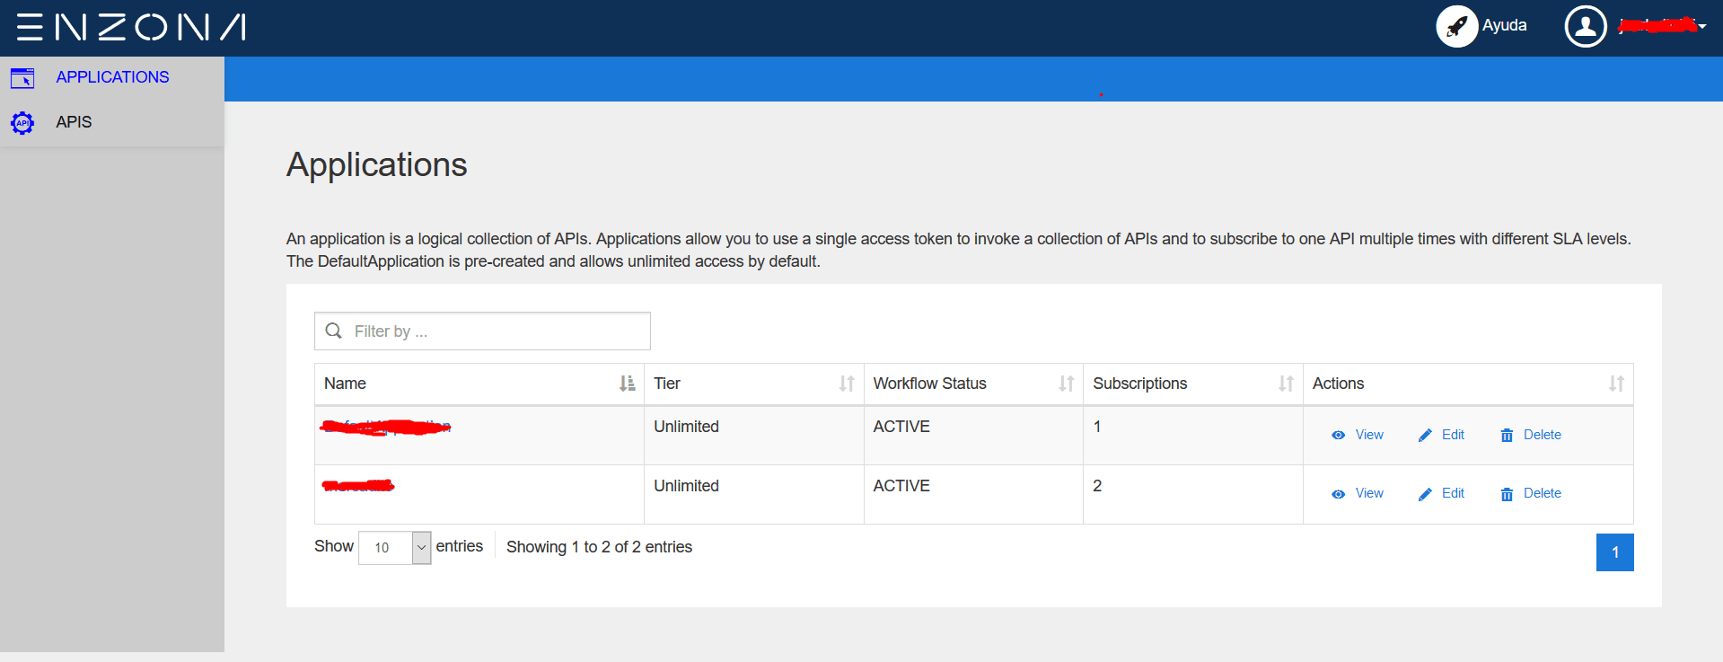Click the Ayuda rocket icon
Image resolution: width=1723 pixels, height=662 pixels.
tap(1456, 26)
